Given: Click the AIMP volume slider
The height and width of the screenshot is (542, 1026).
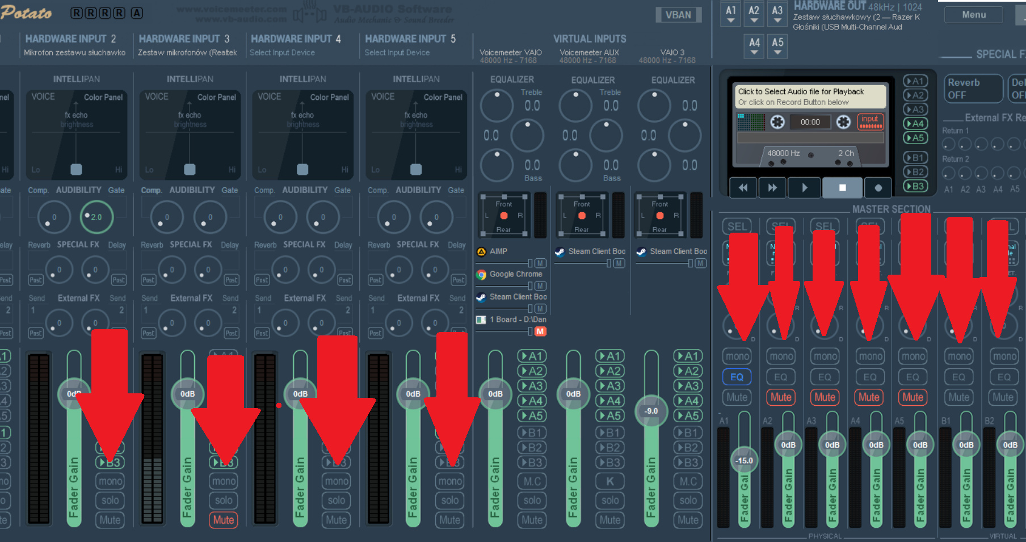Looking at the screenshot, I should 504,263.
